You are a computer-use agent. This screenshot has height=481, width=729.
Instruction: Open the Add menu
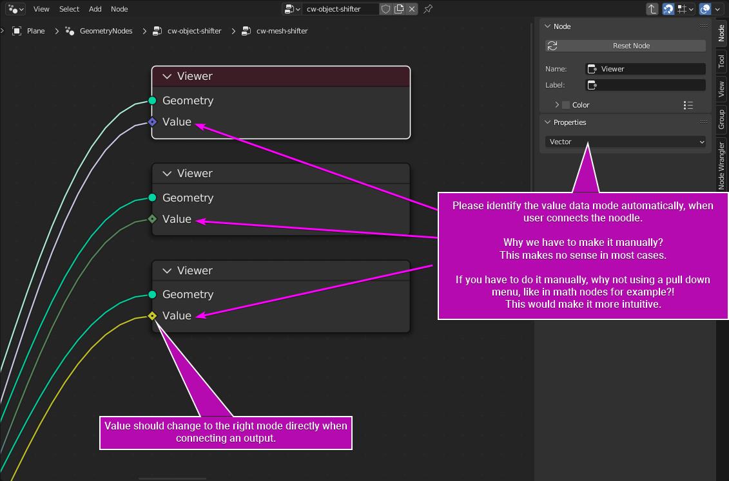click(x=95, y=9)
